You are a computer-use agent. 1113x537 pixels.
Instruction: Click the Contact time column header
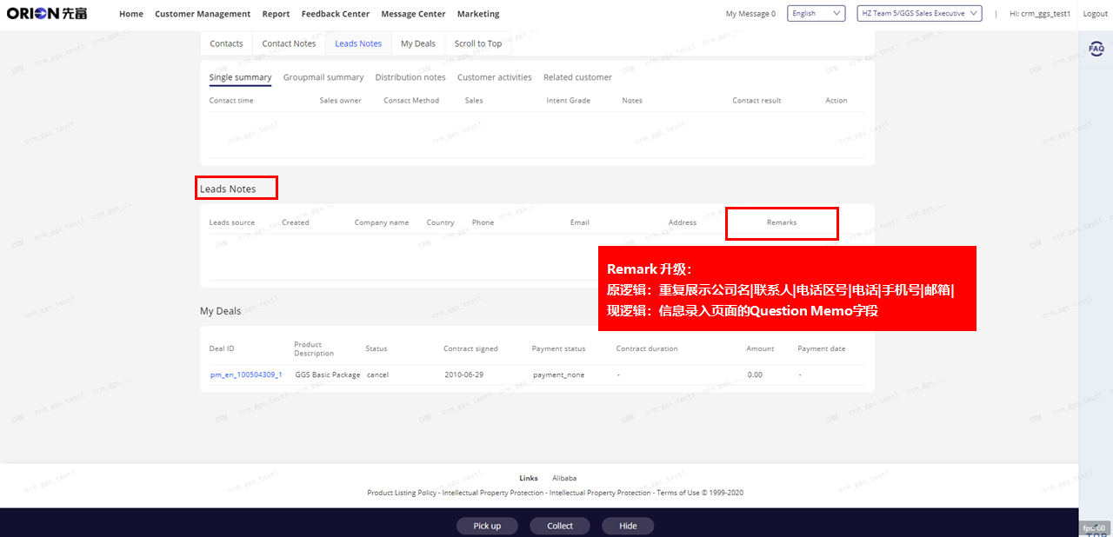tap(231, 101)
